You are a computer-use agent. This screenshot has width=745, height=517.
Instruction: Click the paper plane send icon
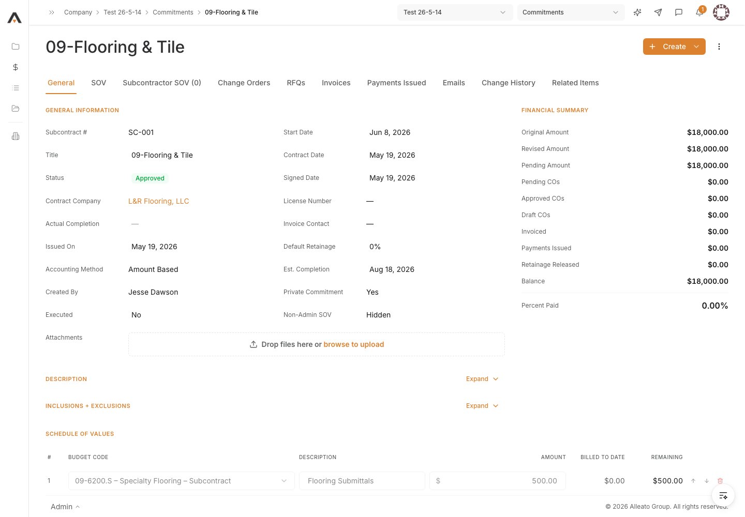coord(658,12)
